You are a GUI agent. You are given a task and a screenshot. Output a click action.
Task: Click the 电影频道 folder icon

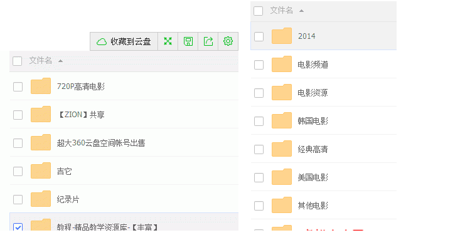282,64
